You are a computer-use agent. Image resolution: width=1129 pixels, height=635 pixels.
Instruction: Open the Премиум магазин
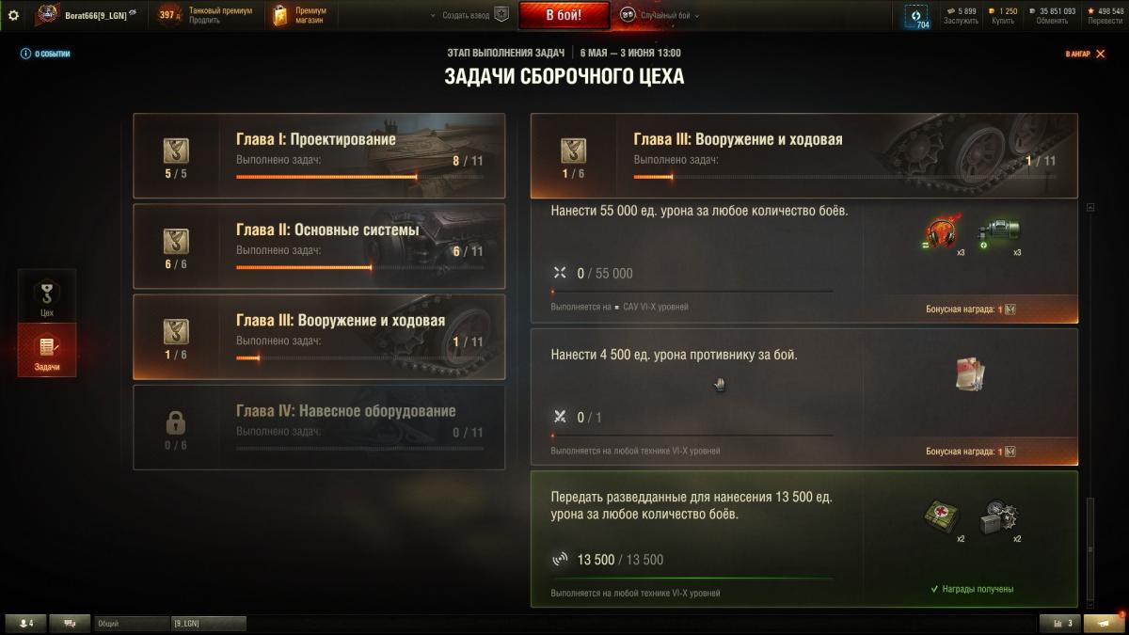pyautogui.click(x=300, y=15)
